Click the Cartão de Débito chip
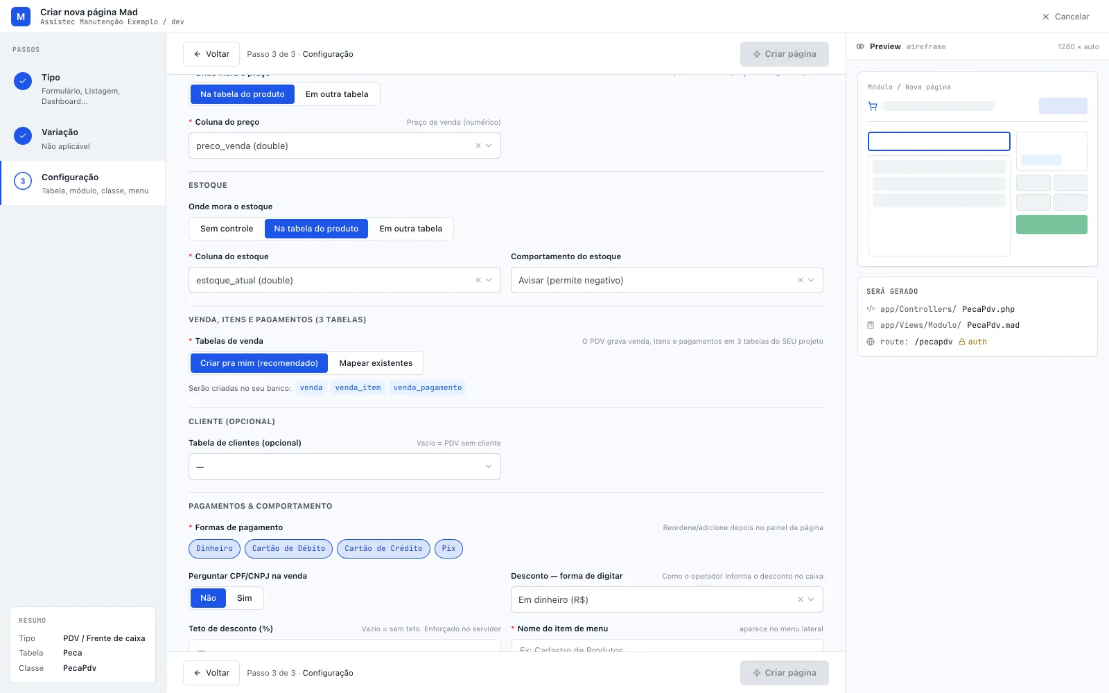1109x693 pixels. [x=288, y=549]
